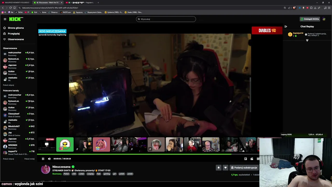Switch to the NAJLEPSZE MOMENTY POLSKIEGO browser tab

coord(16,3)
